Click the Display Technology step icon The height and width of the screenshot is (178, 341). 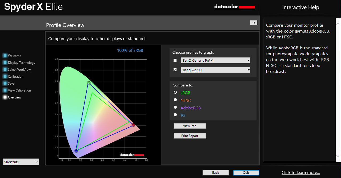pos(5,63)
